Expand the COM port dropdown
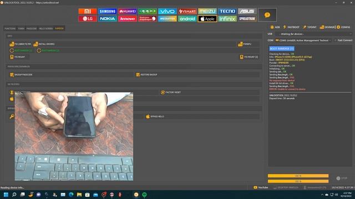 pos(303,40)
